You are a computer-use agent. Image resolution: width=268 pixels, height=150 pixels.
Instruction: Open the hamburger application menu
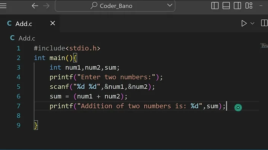3,6
